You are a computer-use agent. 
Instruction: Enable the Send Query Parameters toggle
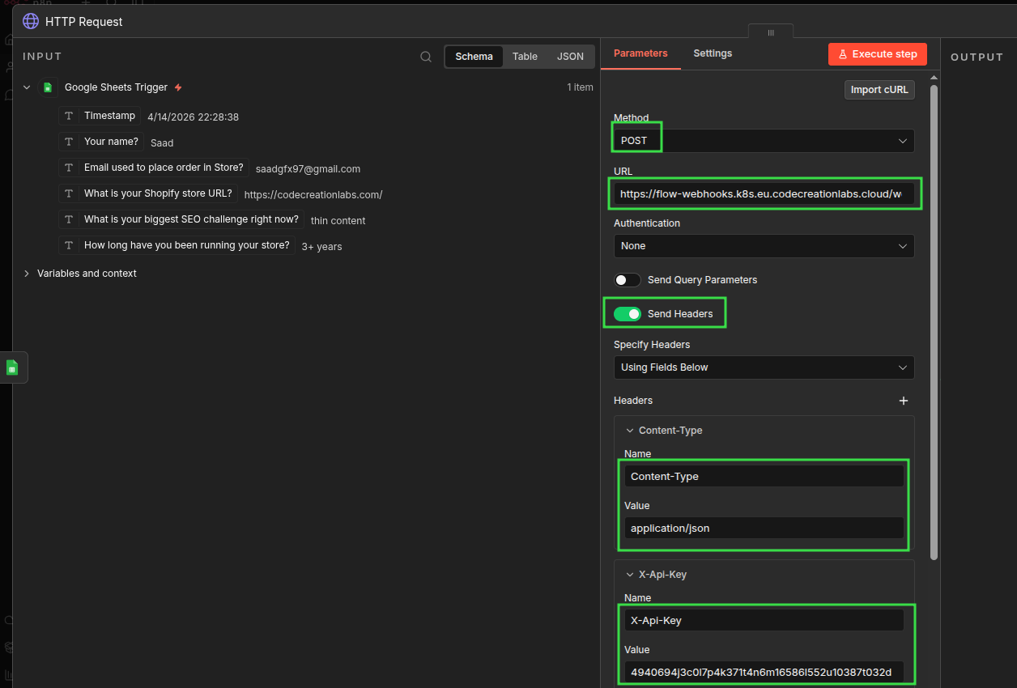[627, 280]
